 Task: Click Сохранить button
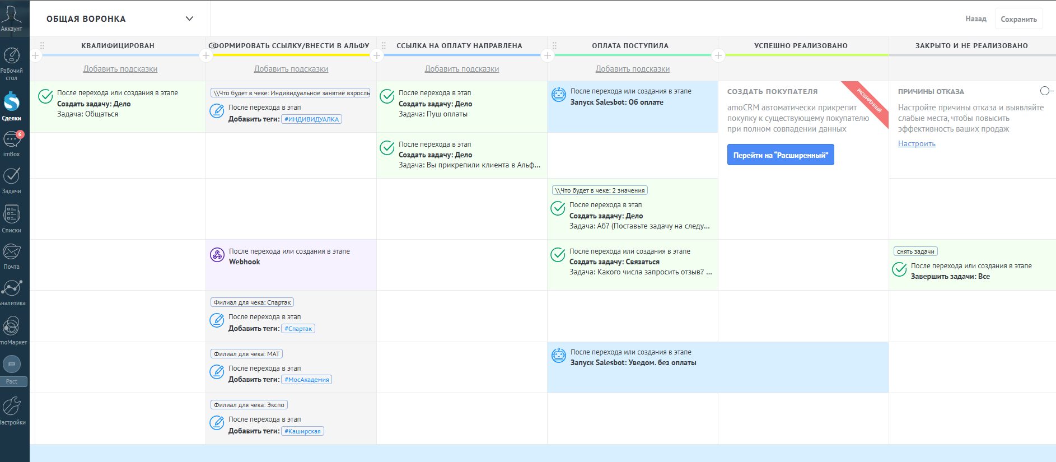[1018, 19]
